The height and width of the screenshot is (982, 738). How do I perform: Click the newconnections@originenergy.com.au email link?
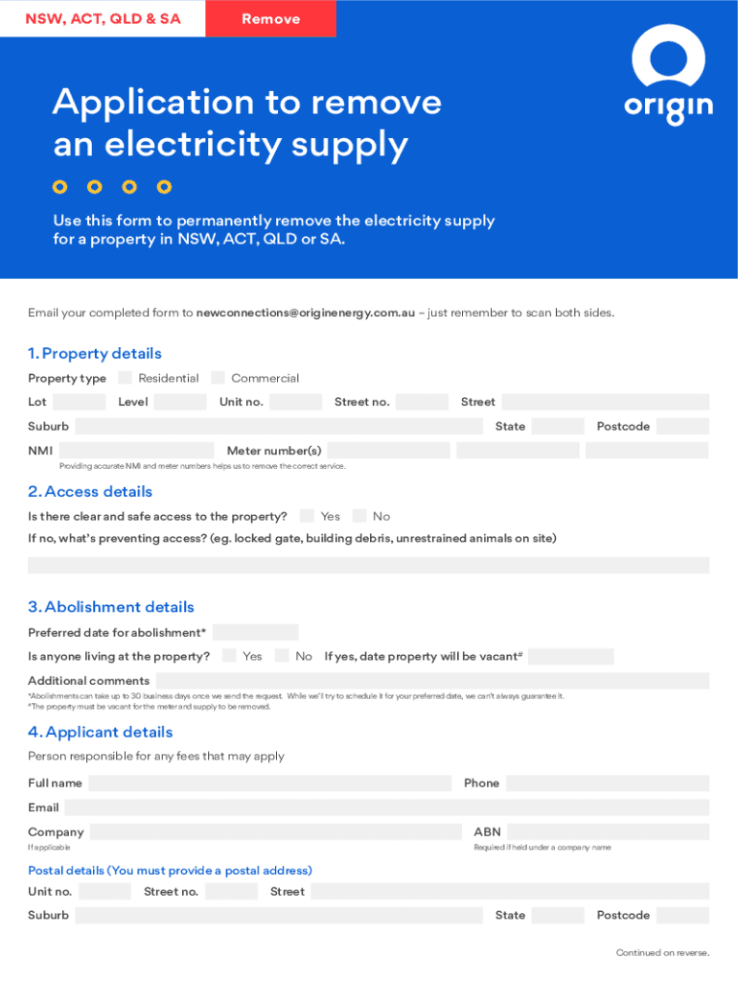point(306,313)
